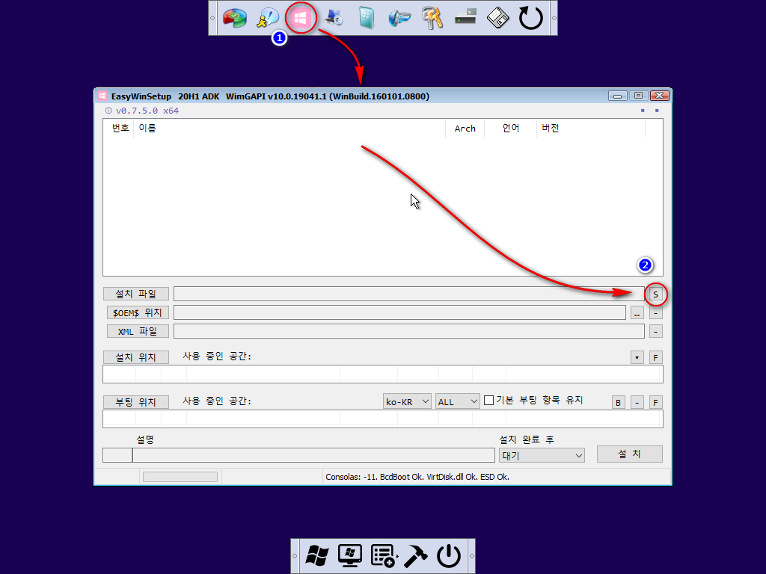Image resolution: width=766 pixels, height=574 pixels.
Task: Launch the teal Windows book icon
Action: (367, 18)
